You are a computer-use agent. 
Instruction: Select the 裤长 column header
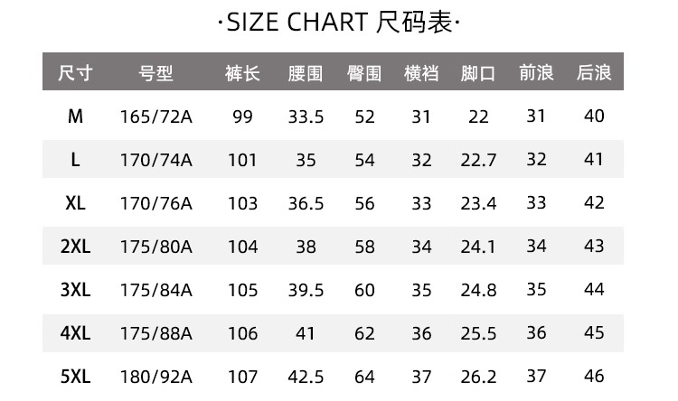pyautogui.click(x=242, y=73)
